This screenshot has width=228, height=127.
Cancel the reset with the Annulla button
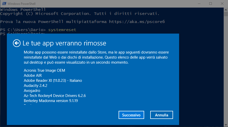click(x=162, y=115)
